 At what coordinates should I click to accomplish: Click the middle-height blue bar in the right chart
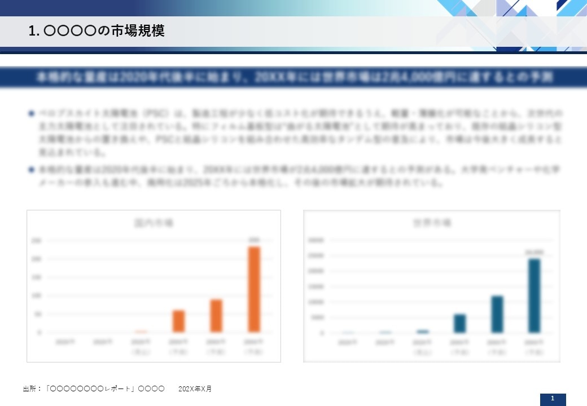coord(497,314)
